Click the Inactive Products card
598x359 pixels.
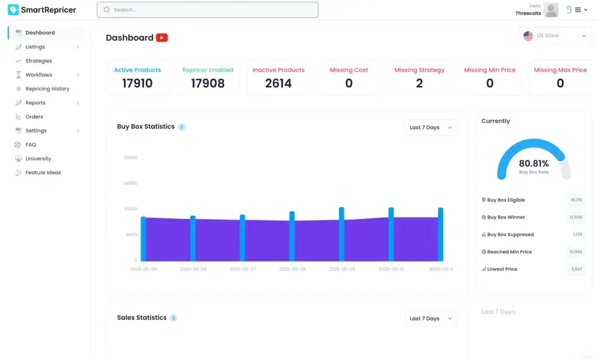[x=279, y=78]
